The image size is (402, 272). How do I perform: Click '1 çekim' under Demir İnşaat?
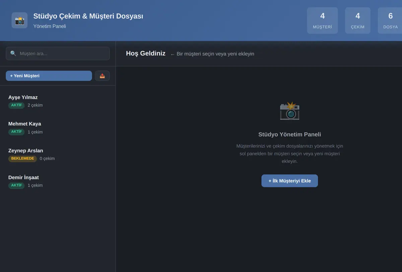(35, 185)
